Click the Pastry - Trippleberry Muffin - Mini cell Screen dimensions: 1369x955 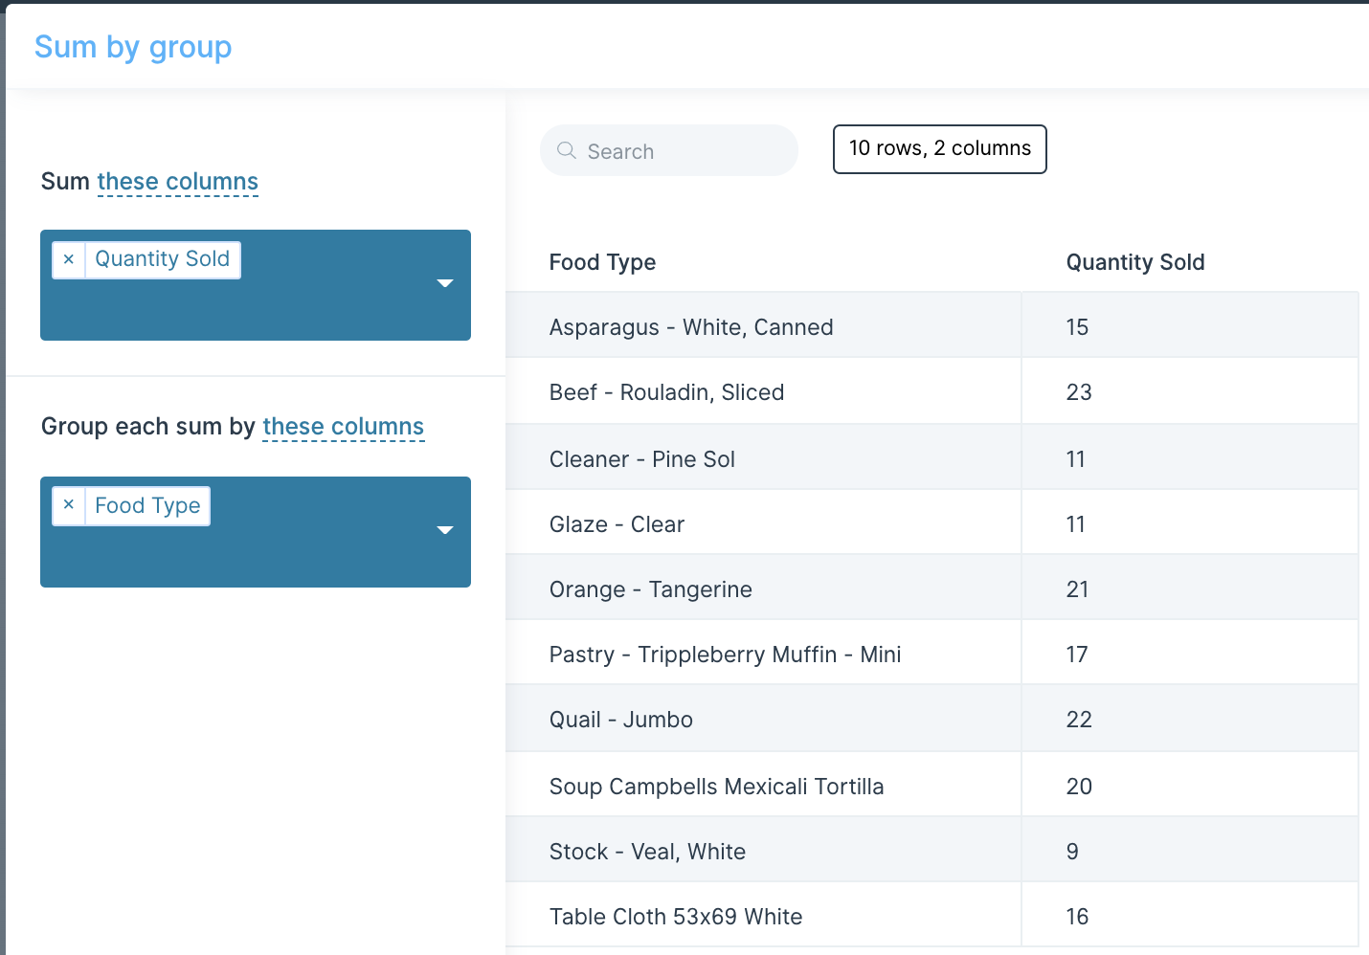click(x=763, y=653)
